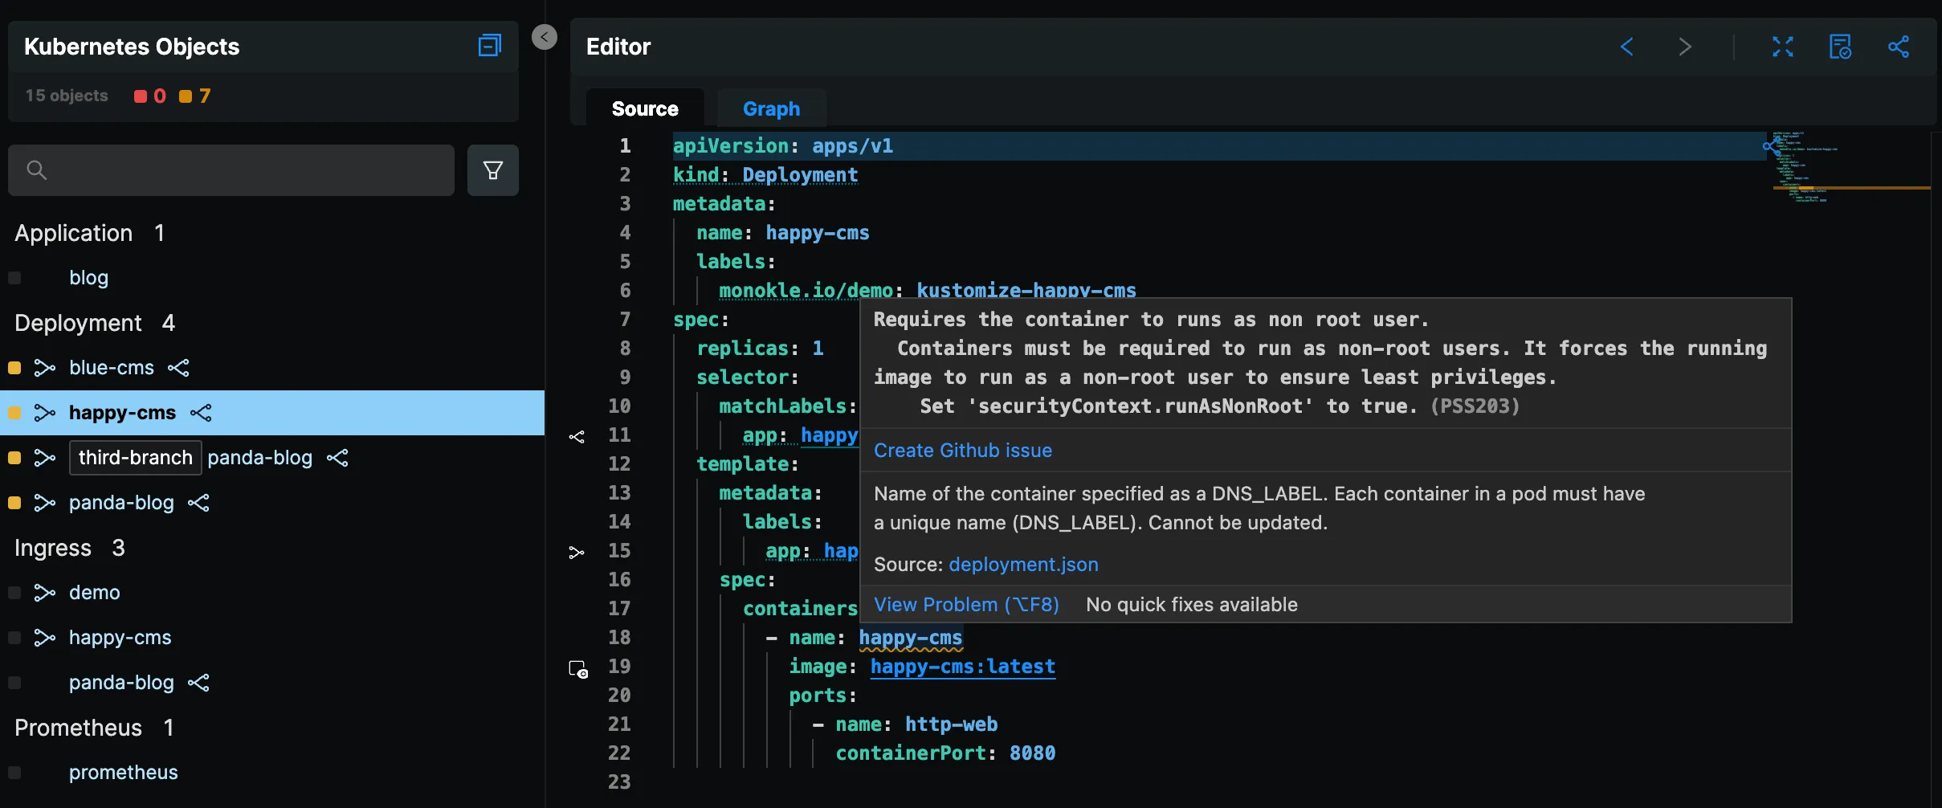Switch to the Graph tab
1942x808 pixels.
coord(770,108)
